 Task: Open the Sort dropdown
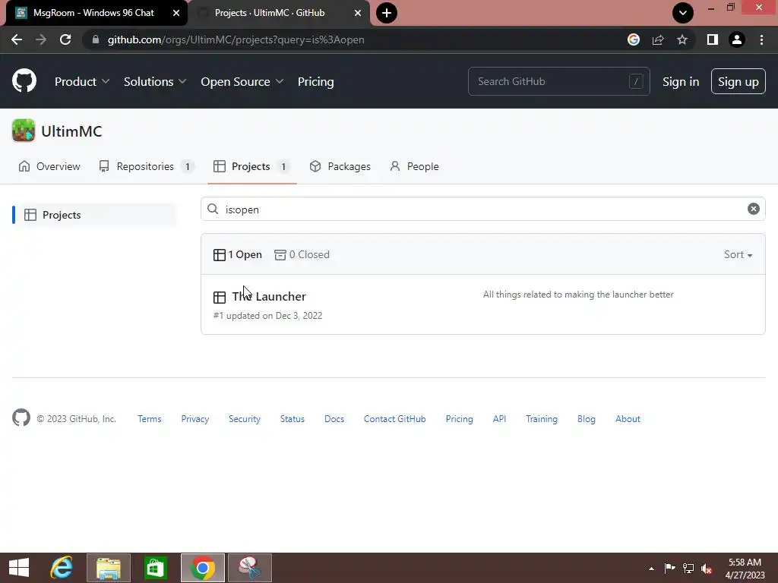pos(738,254)
